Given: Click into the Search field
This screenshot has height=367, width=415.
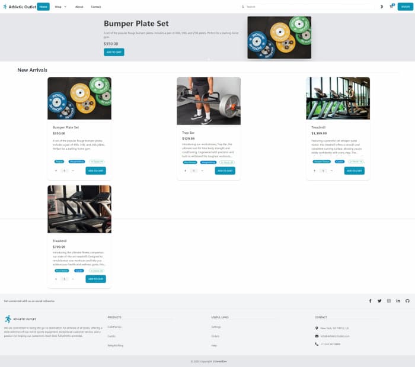Looking at the screenshot, I should [x=308, y=7].
